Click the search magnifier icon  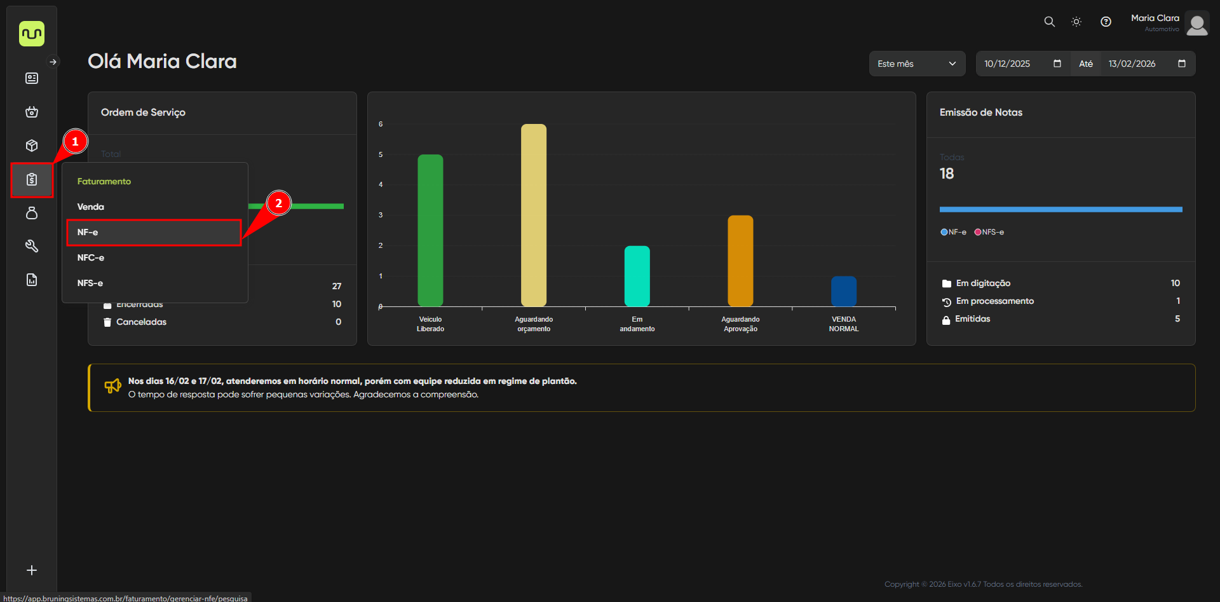(1049, 22)
